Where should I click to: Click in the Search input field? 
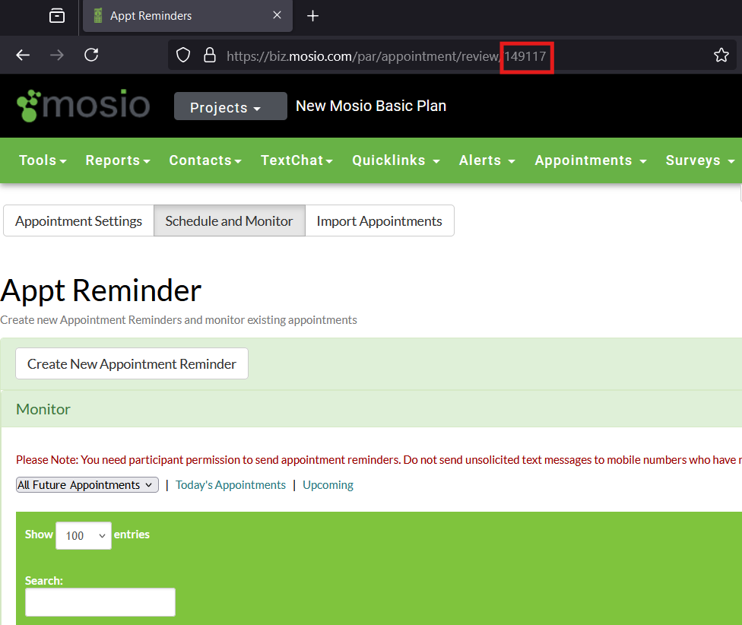click(100, 602)
